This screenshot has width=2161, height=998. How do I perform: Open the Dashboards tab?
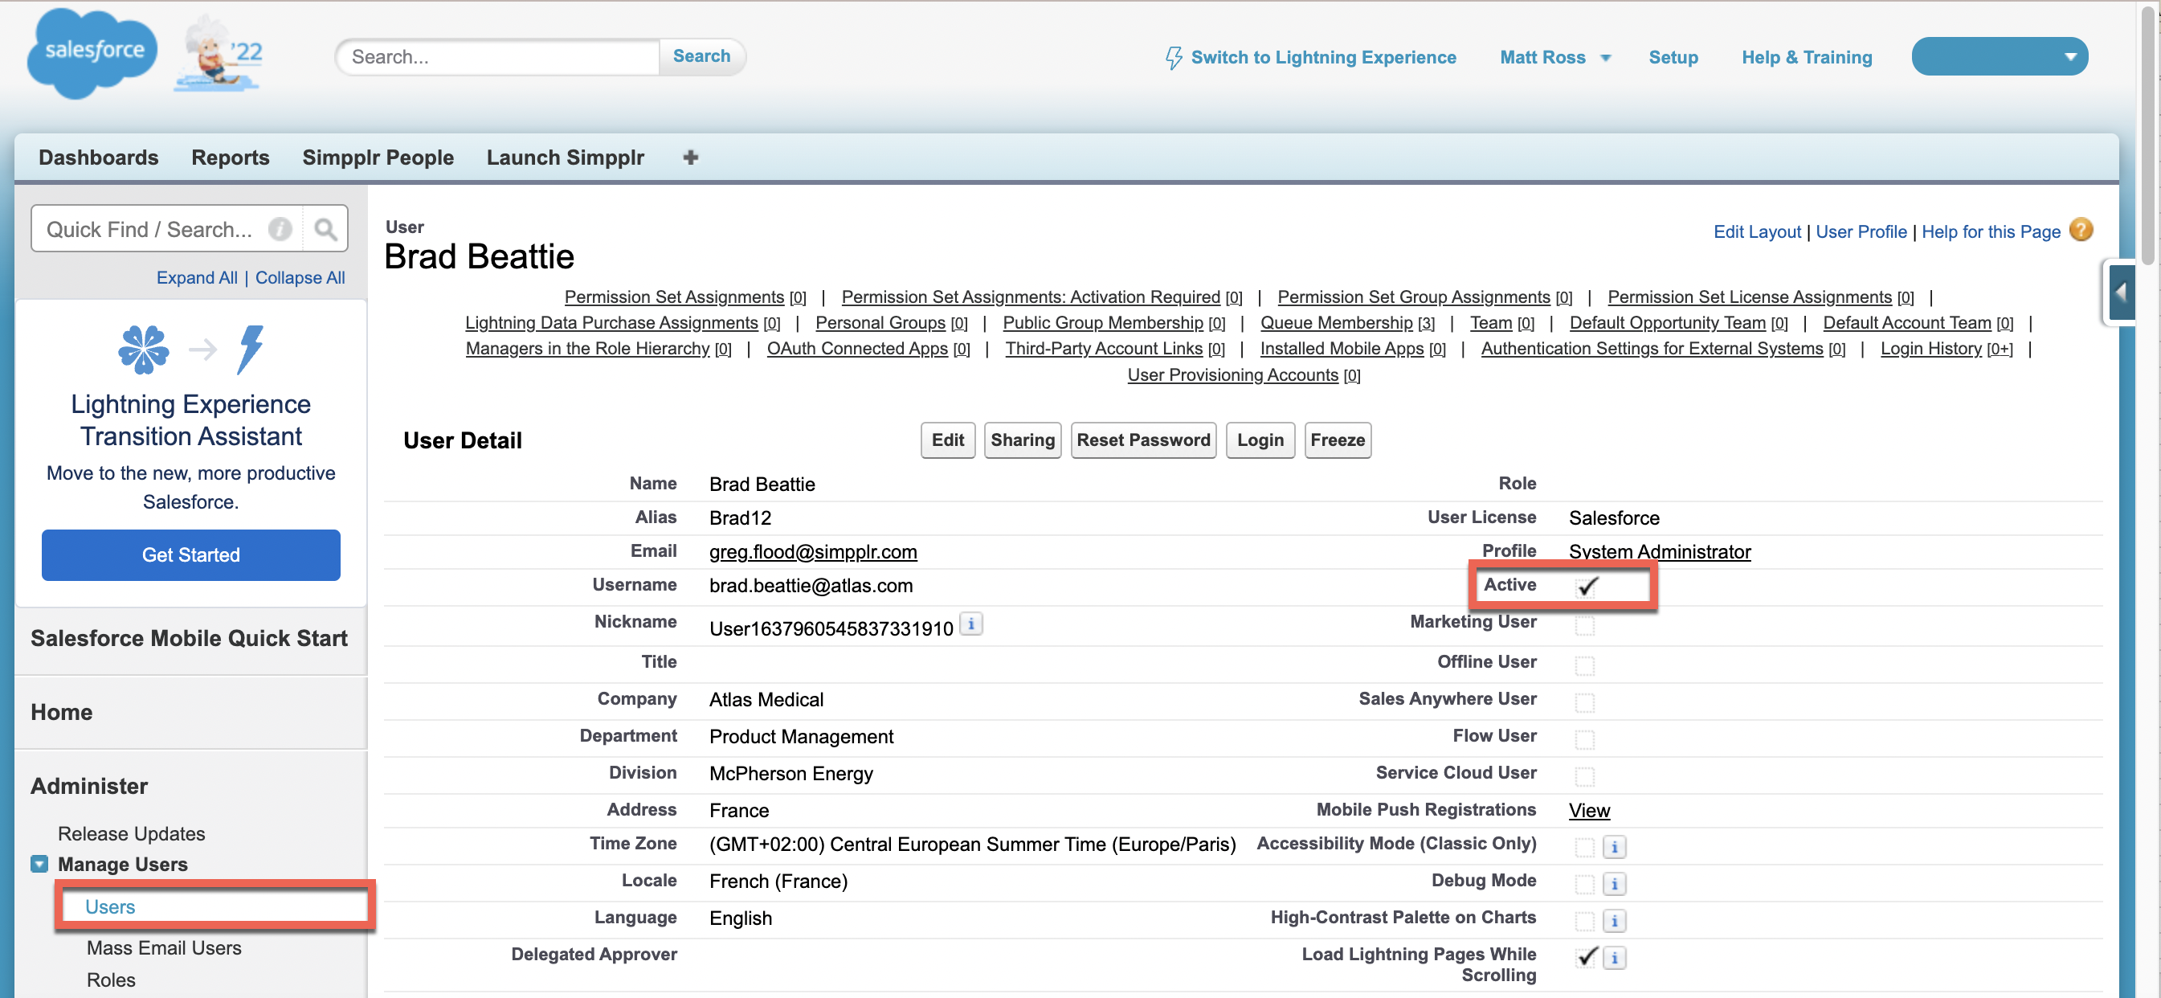click(x=98, y=157)
